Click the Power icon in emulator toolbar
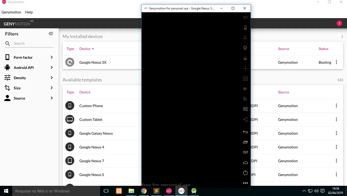347x196 pixels. tap(245, 173)
